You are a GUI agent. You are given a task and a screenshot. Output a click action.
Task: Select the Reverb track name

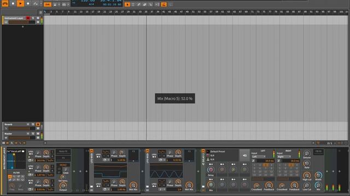8,125
